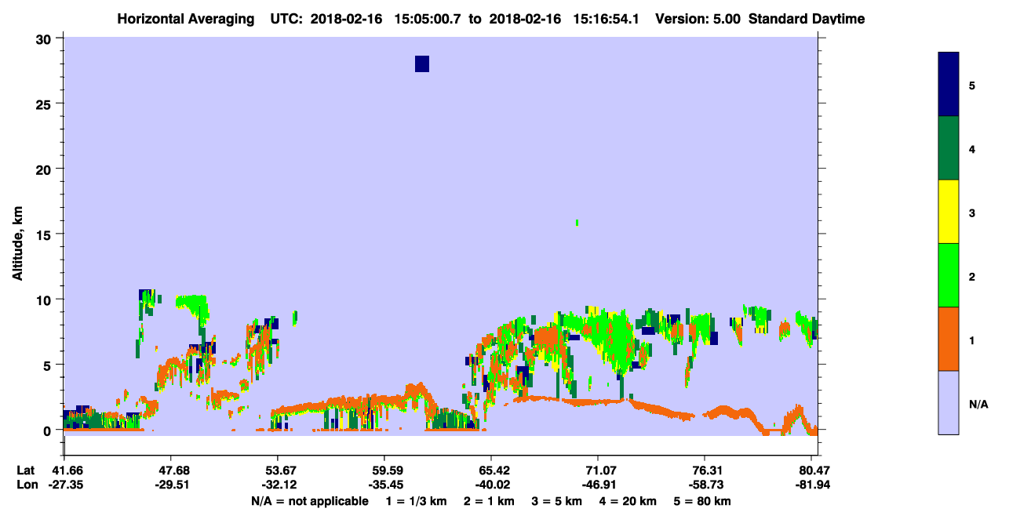Image resolution: width=1020 pixels, height=523 pixels.
Task: Click the bright green level 2 segment
Action: tap(949, 275)
